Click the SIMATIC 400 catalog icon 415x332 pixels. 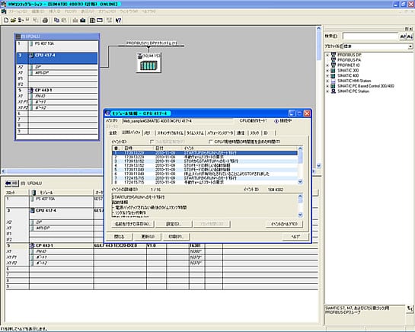click(334, 75)
